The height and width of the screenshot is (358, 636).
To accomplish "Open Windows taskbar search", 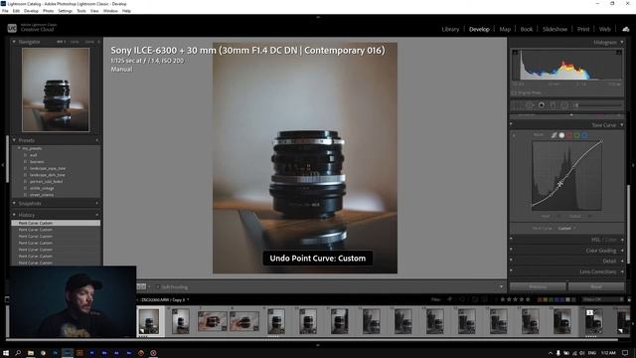I will [18, 353].
